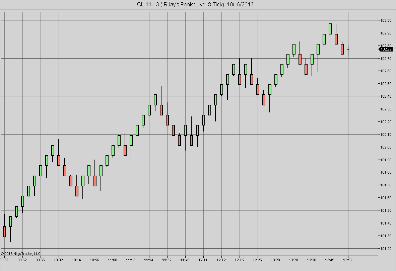Viewport: 396px width, 271px height.
Task: Click the 101.80 price axis label
Action: 386,172
